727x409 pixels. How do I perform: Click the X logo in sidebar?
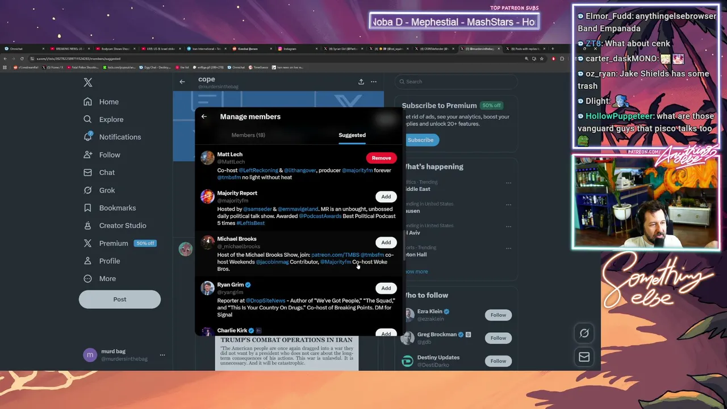click(88, 82)
